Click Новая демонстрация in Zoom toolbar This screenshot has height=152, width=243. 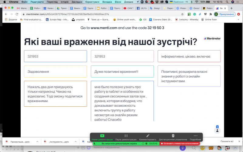pyautogui.click(x=102, y=137)
